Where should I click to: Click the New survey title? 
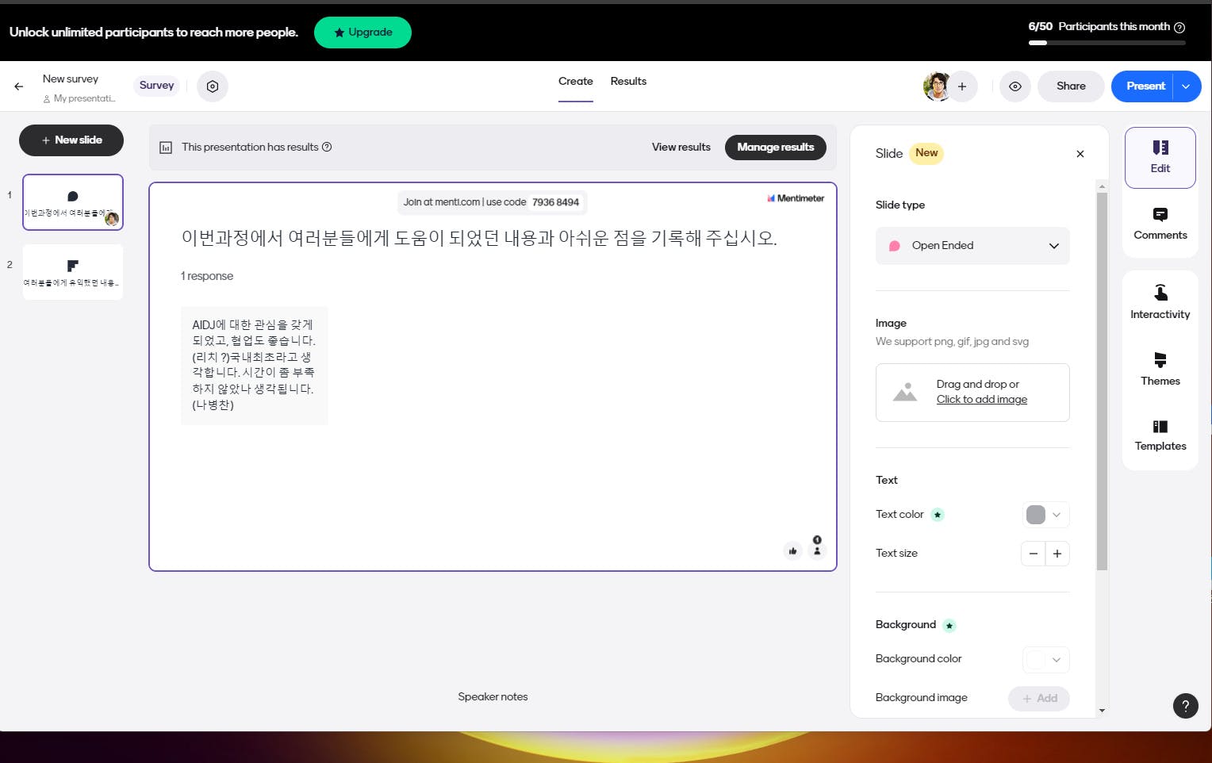(x=71, y=79)
